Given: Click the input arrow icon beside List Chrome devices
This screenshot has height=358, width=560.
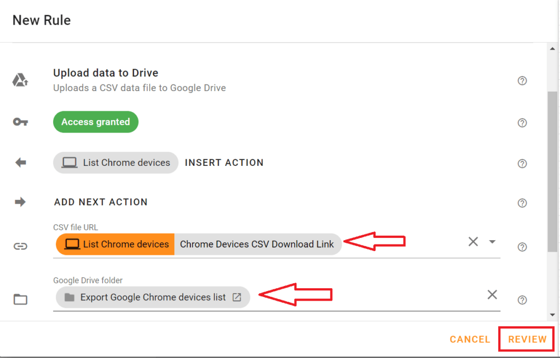Looking at the screenshot, I should pos(20,162).
